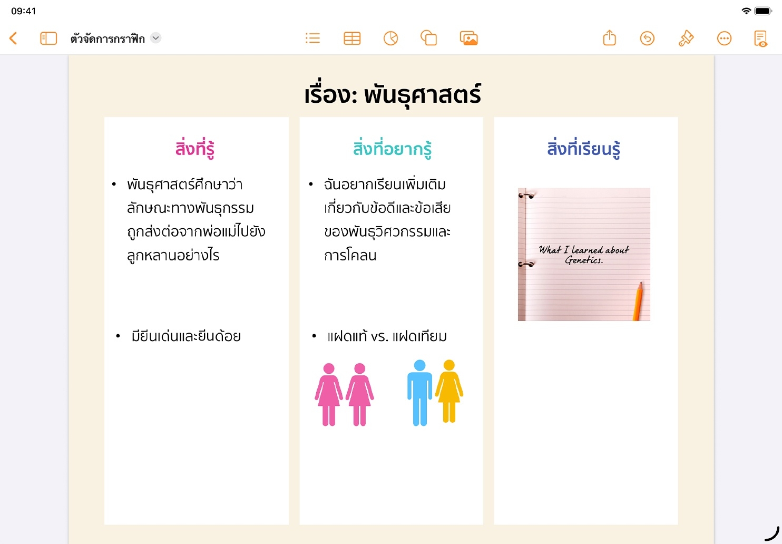Tap the back arrow to exit document

pyautogui.click(x=14, y=38)
